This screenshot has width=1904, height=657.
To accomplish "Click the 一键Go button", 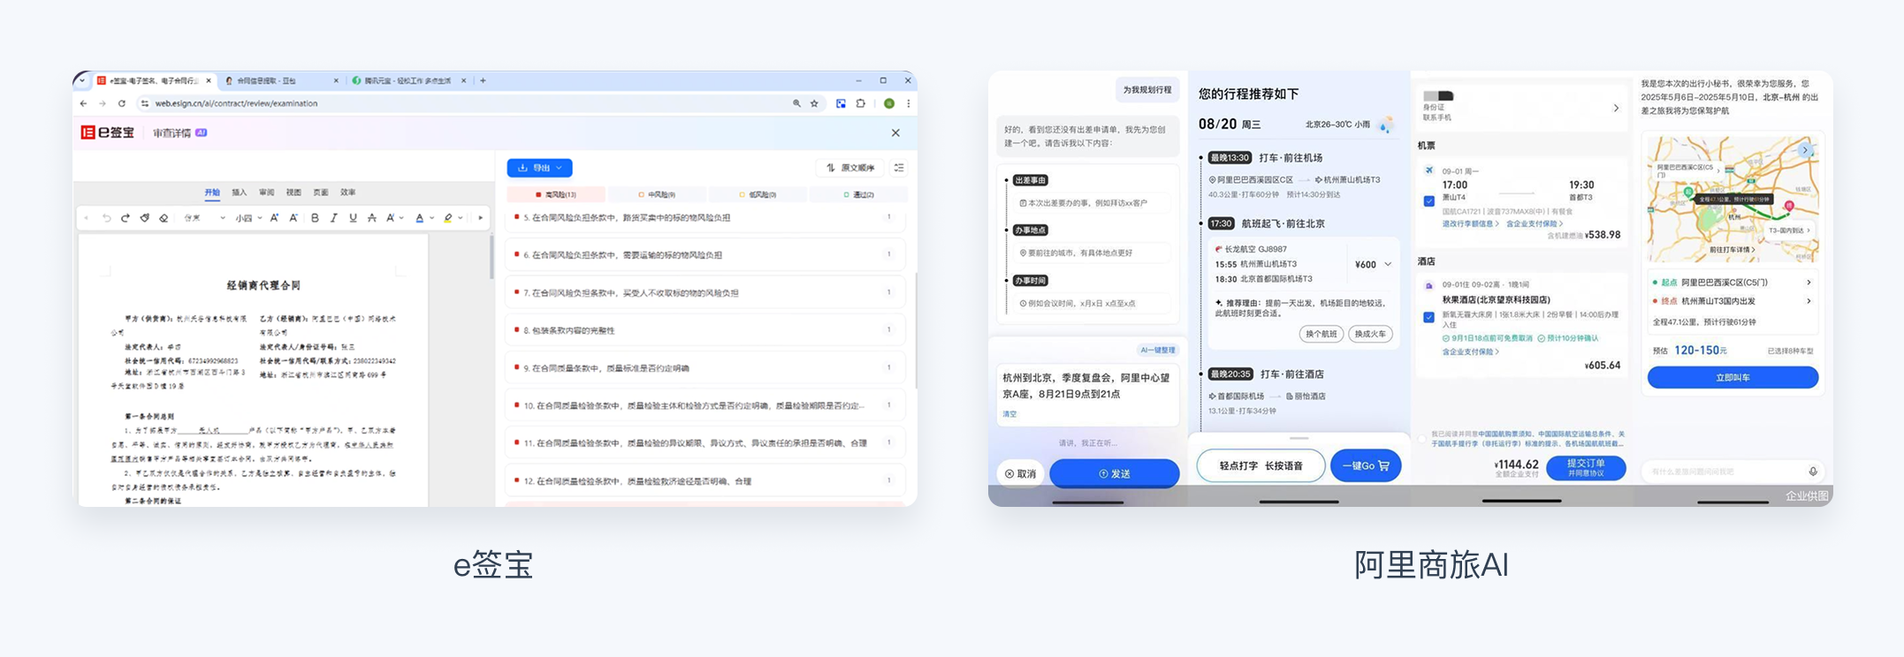I will (x=1366, y=465).
